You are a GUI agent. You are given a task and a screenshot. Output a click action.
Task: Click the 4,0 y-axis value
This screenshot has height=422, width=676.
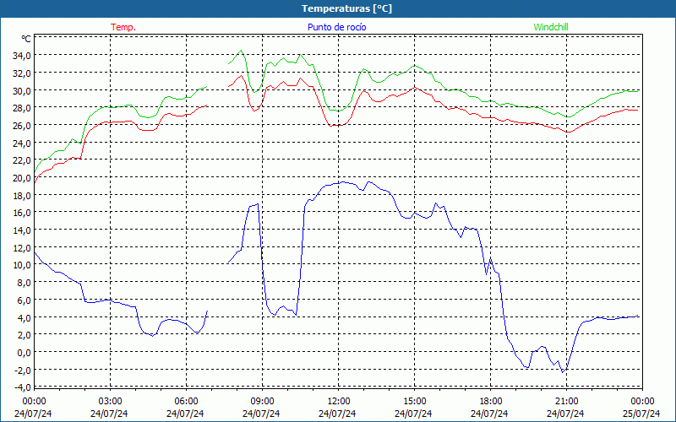tap(24, 318)
